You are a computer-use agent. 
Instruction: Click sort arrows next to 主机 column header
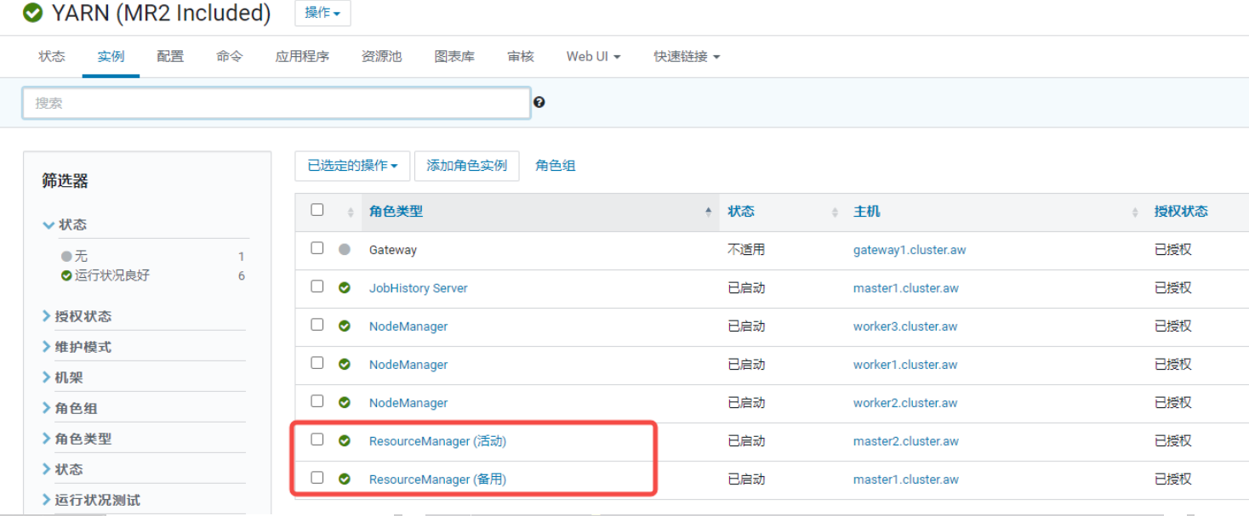point(1135,213)
